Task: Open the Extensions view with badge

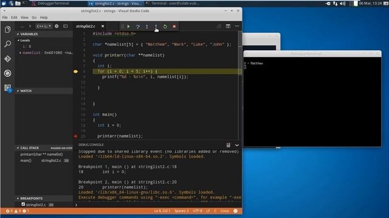Action: [x=8, y=88]
